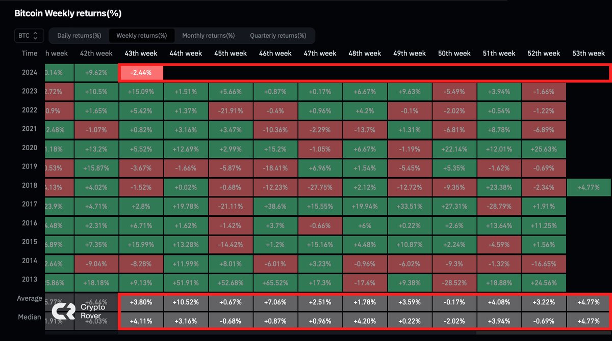Select the Weekly returns(%) tab
The width and height of the screenshot is (612, 341).
click(x=142, y=36)
